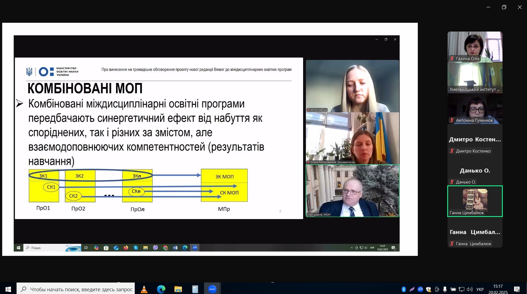This screenshot has width=527, height=294.
Task: Open VLC media player from the outer taskbar
Action: (x=144, y=289)
